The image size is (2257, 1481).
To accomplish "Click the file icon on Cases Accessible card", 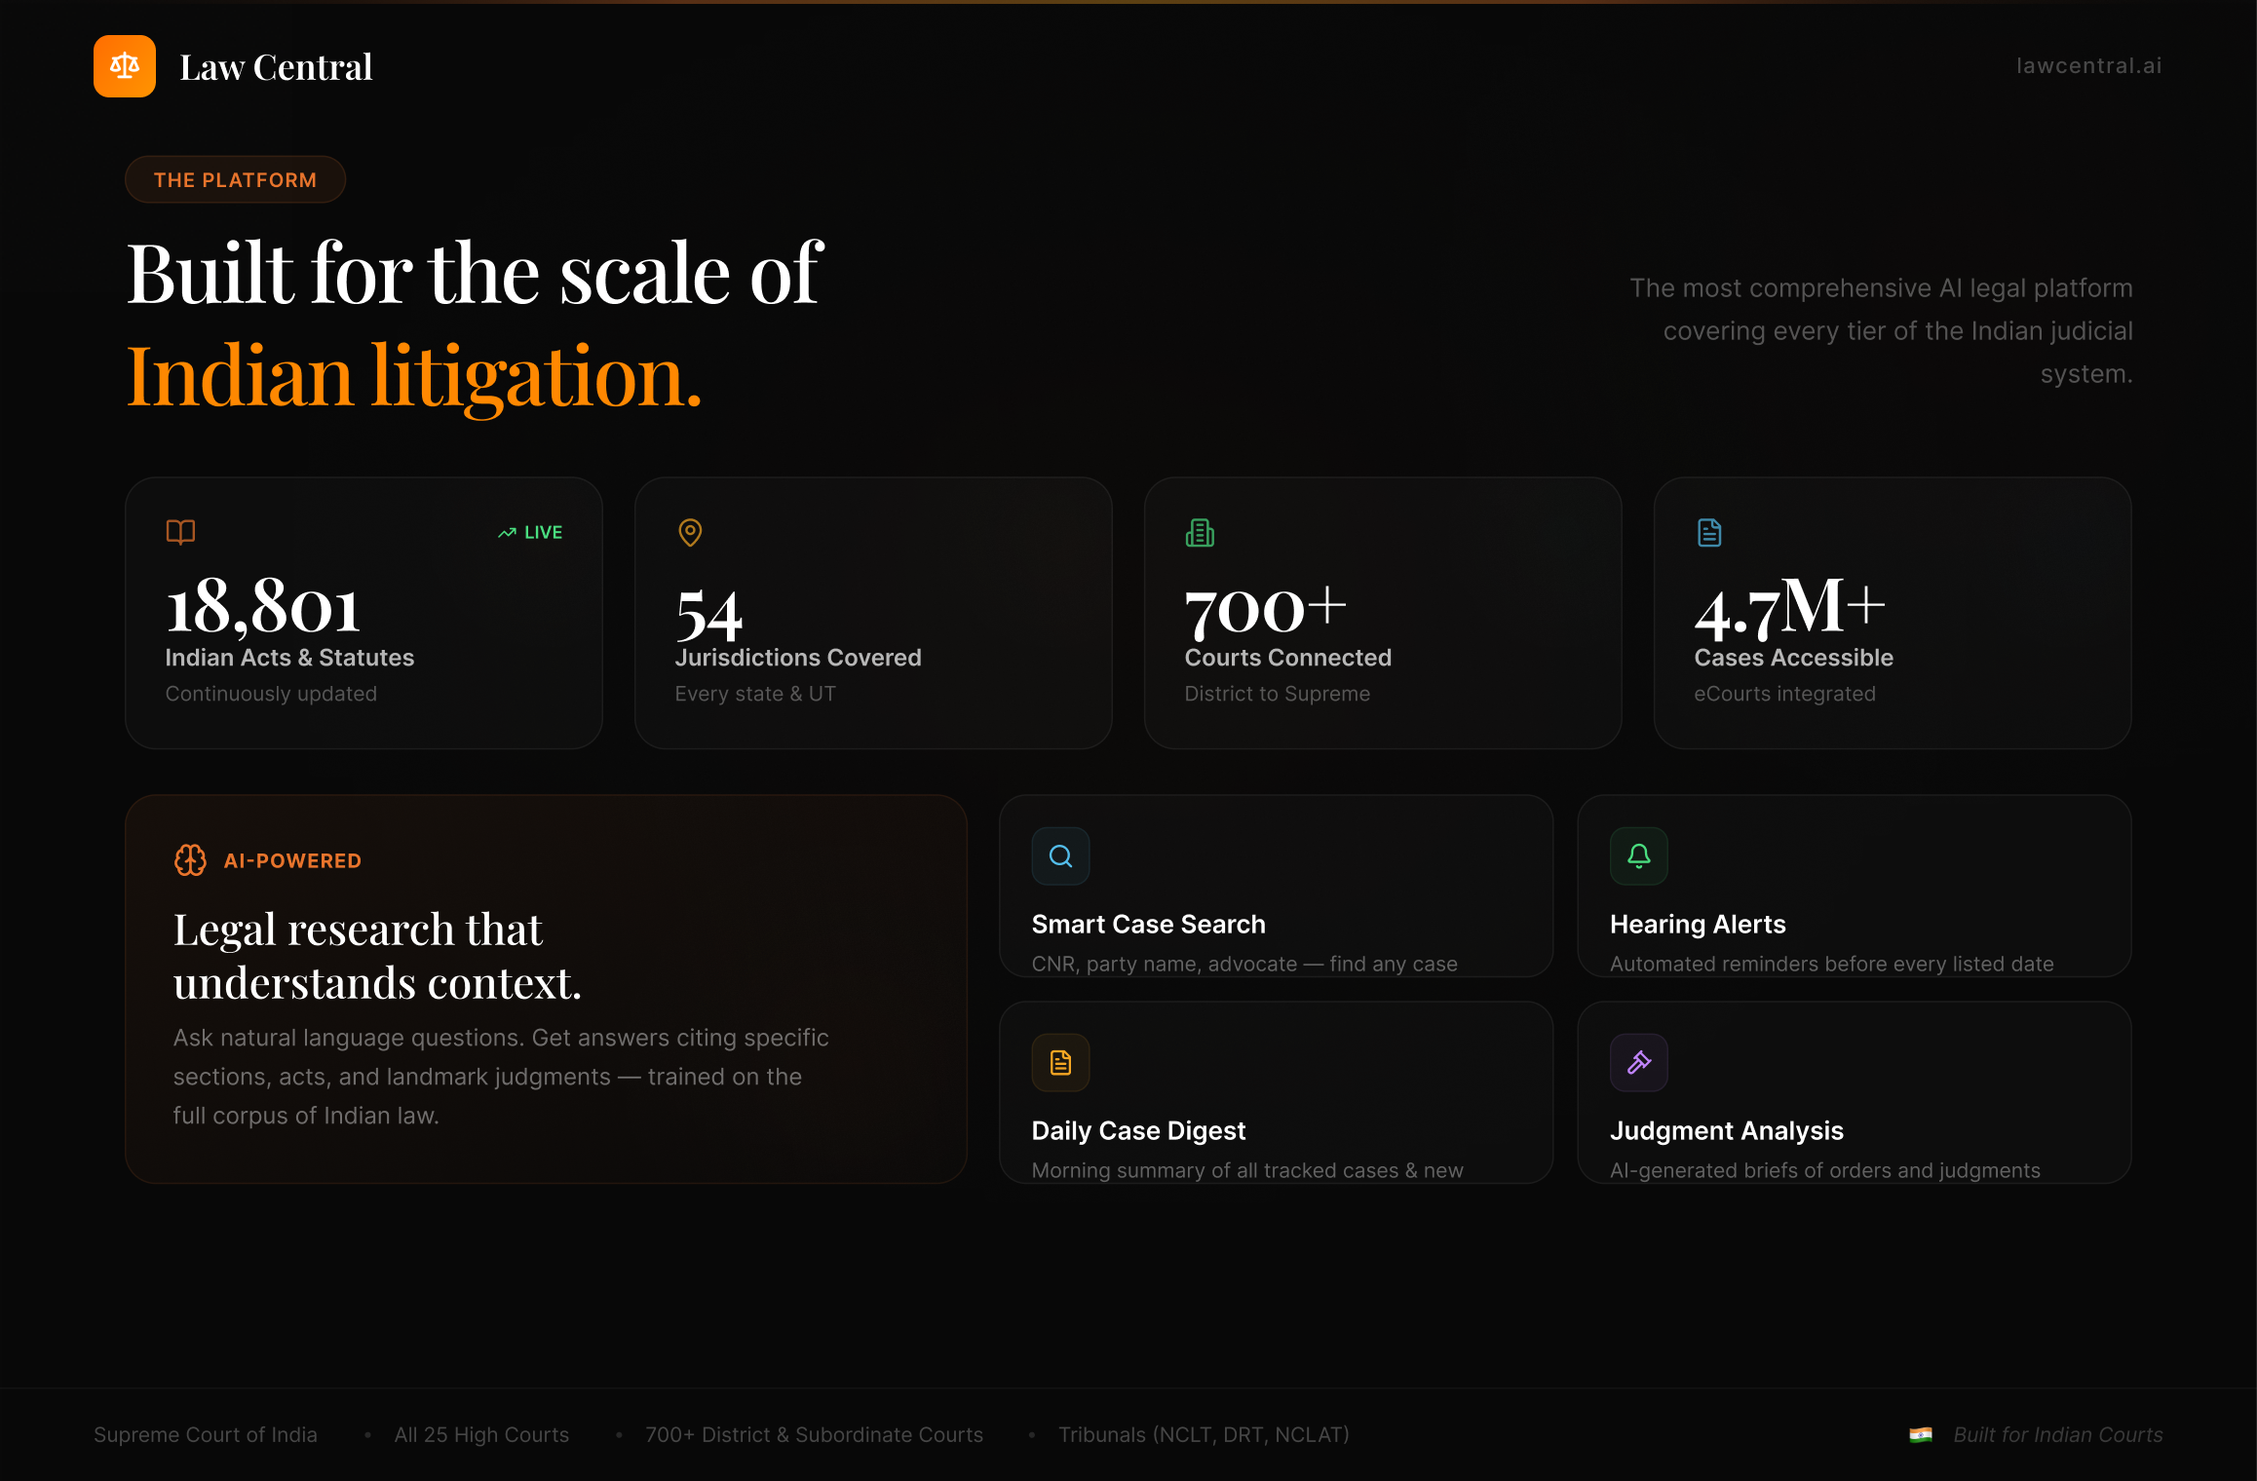I will pos(1708,532).
